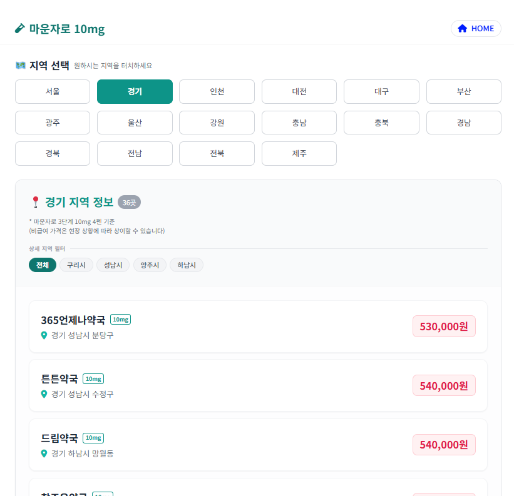Click the house icon in HOME button
The image size is (514, 496).
click(x=463, y=29)
